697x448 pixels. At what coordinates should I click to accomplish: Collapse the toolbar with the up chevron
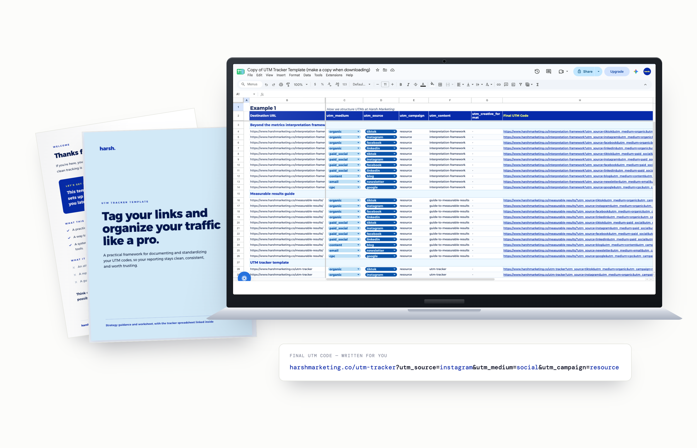[645, 85]
